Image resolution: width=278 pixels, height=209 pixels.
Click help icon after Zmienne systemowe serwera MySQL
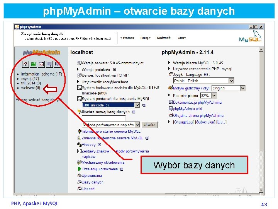pos(147,138)
